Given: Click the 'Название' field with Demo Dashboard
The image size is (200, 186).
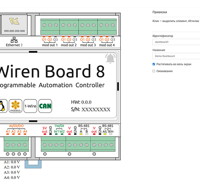Looking at the screenshot, I should click(176, 56).
